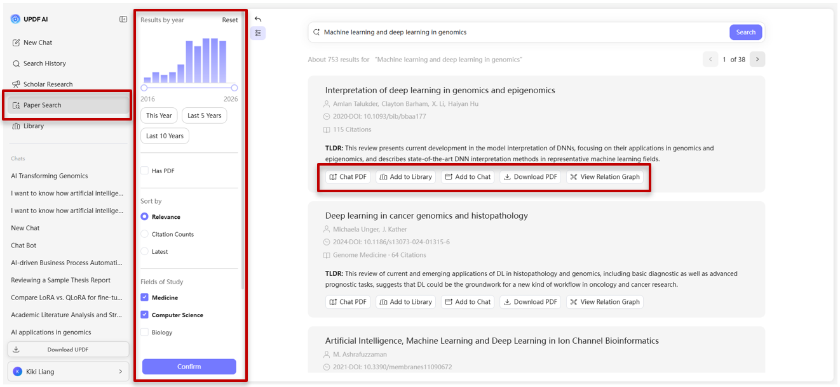Toggle the filter settings icon

258,34
